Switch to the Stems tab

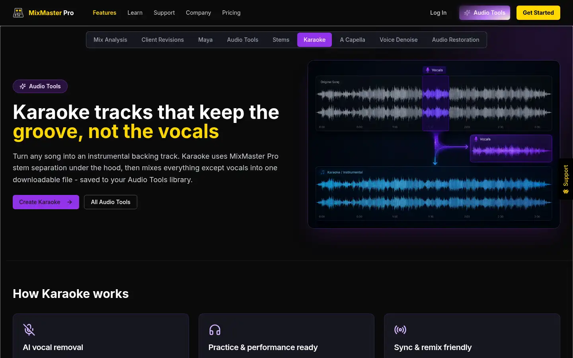click(x=281, y=40)
